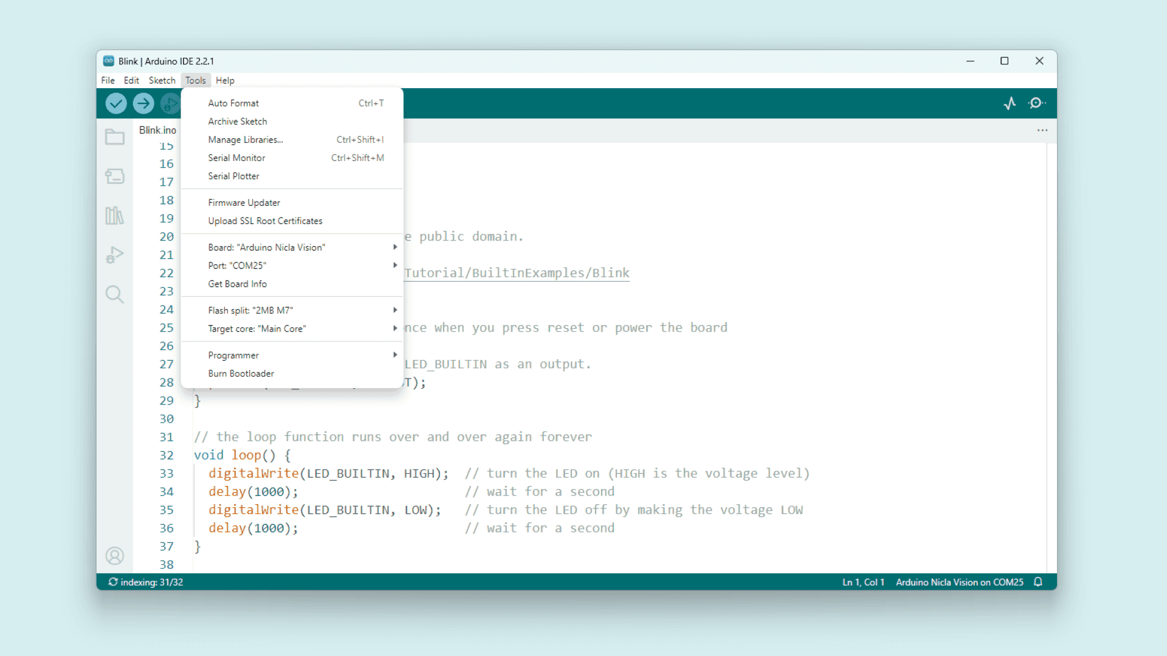Click the more actions ellipsis button
This screenshot has width=1167, height=656.
(x=1042, y=130)
